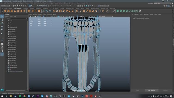Click the Undo icon in status line

[20, 6]
